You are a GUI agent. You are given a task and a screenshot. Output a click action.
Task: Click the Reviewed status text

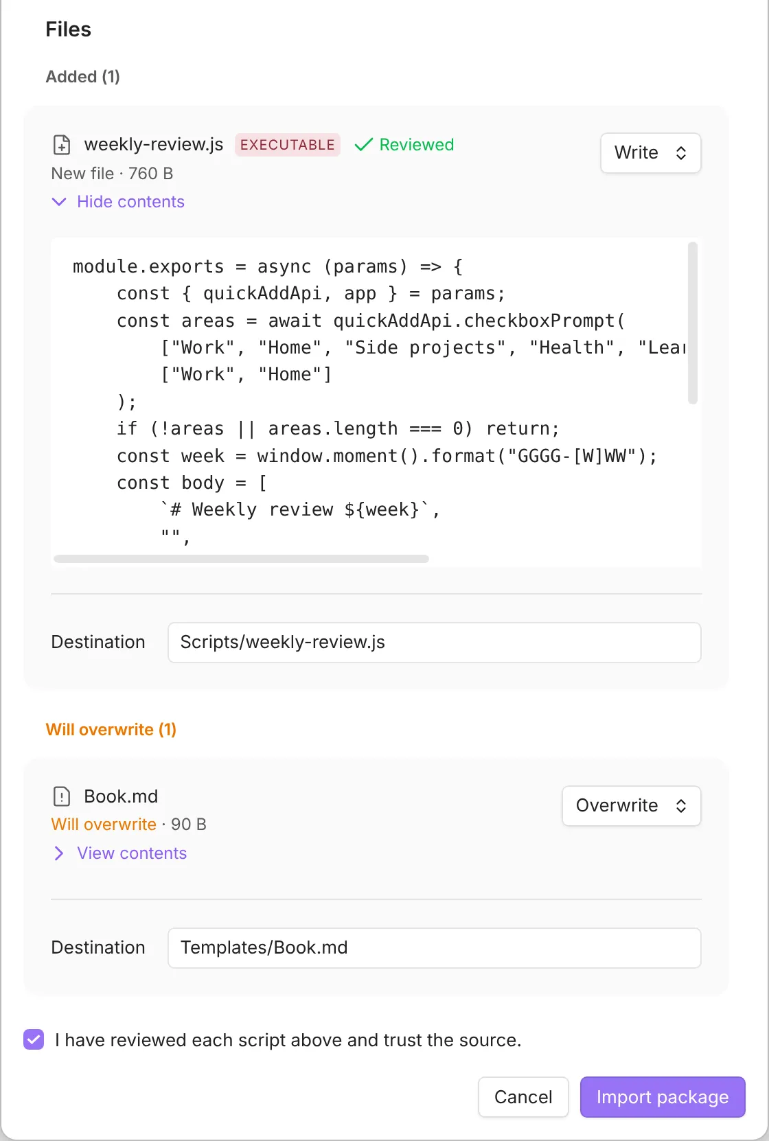pos(417,145)
